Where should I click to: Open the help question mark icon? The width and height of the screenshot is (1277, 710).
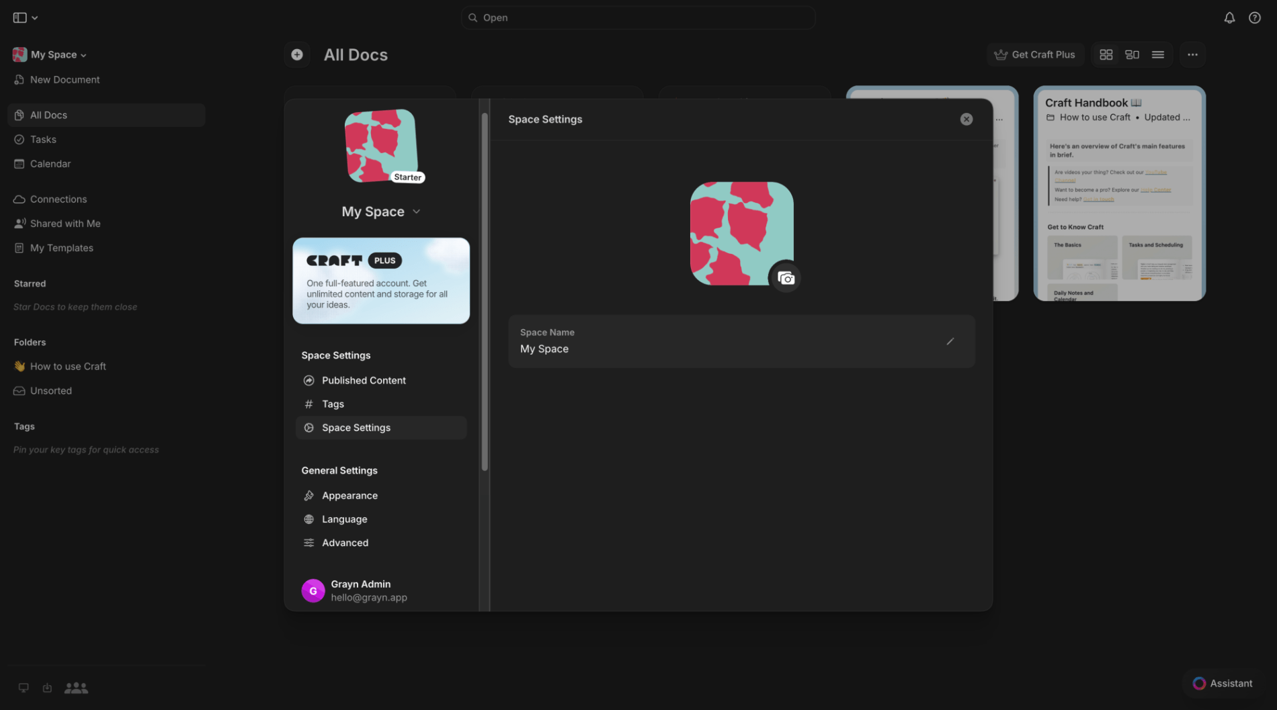[1255, 18]
